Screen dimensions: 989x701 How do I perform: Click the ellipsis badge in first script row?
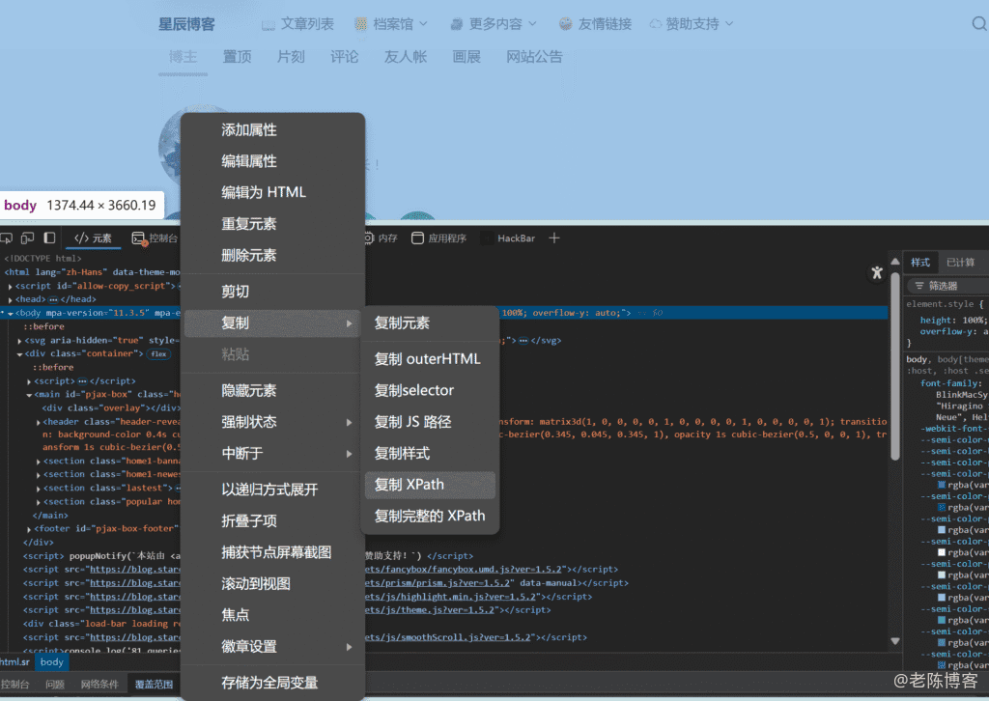(x=82, y=381)
